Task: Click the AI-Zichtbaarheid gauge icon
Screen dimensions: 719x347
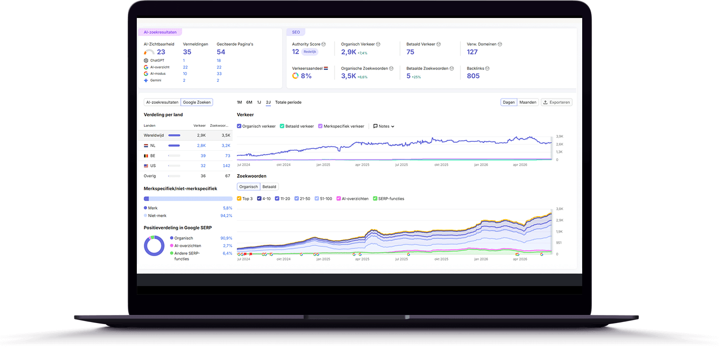Action: tap(149, 52)
